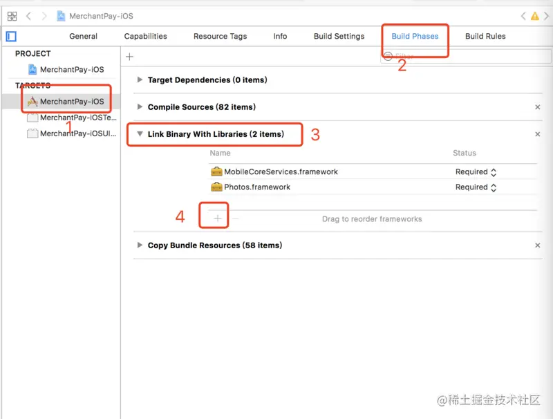This screenshot has height=419, width=553.
Task: Expand Compile Sources section
Action: click(x=140, y=106)
